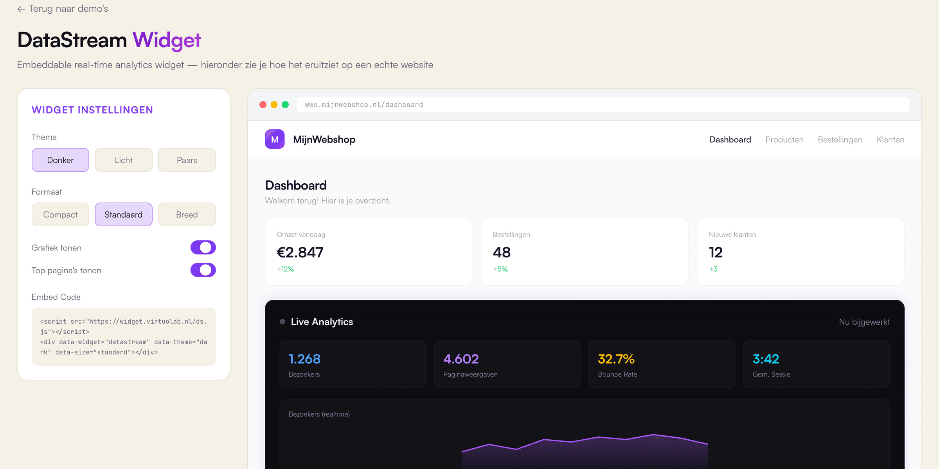Viewport: 939px width, 469px height.
Task: Click the 3:42 Gem. Sessie tile
Action: 817,364
